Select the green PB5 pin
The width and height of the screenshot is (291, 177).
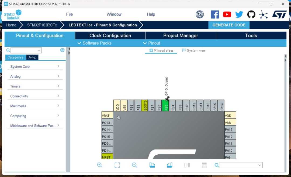pyautogui.click(x=165, y=105)
